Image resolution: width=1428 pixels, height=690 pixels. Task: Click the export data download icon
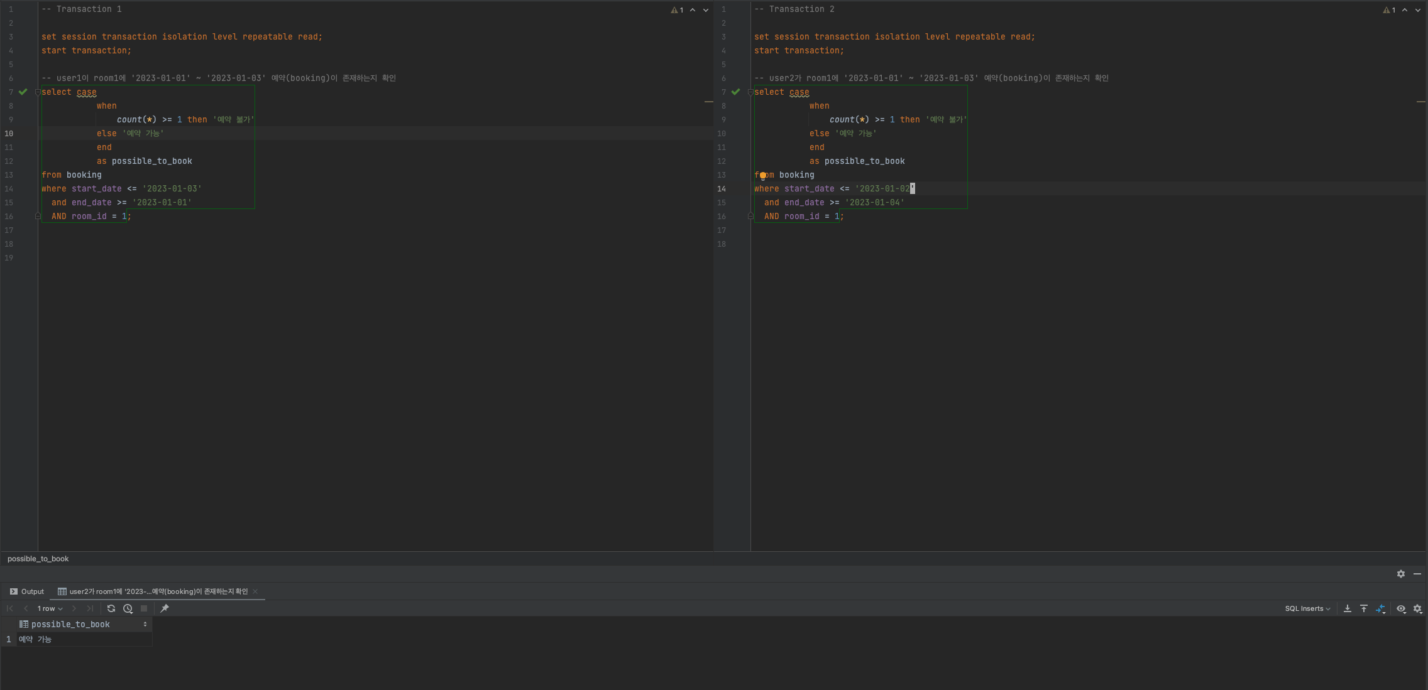click(1348, 608)
